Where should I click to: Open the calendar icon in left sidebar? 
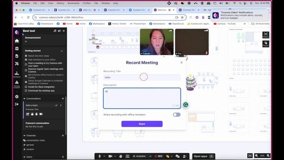(17, 48)
